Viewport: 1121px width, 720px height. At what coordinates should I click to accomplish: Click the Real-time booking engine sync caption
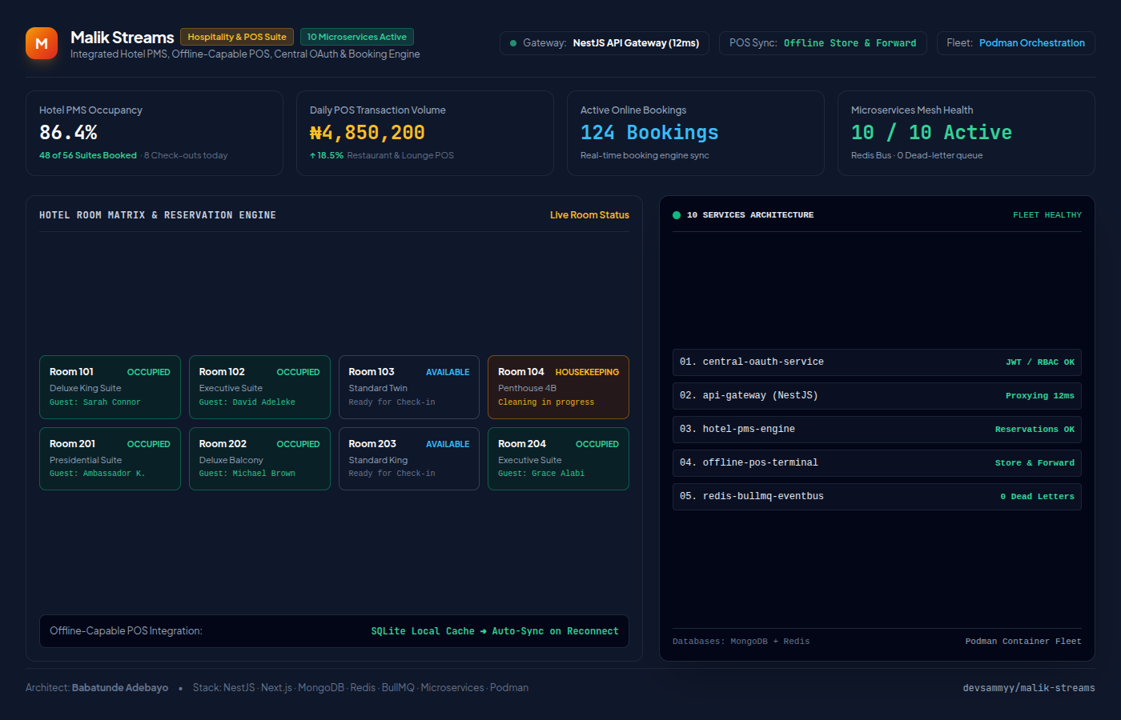(x=645, y=155)
